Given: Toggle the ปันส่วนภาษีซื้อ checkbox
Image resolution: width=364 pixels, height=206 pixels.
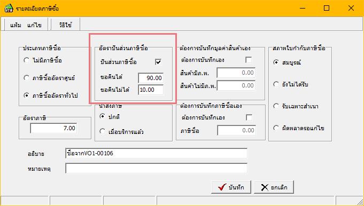Looking at the screenshot, I should pyautogui.click(x=158, y=62).
